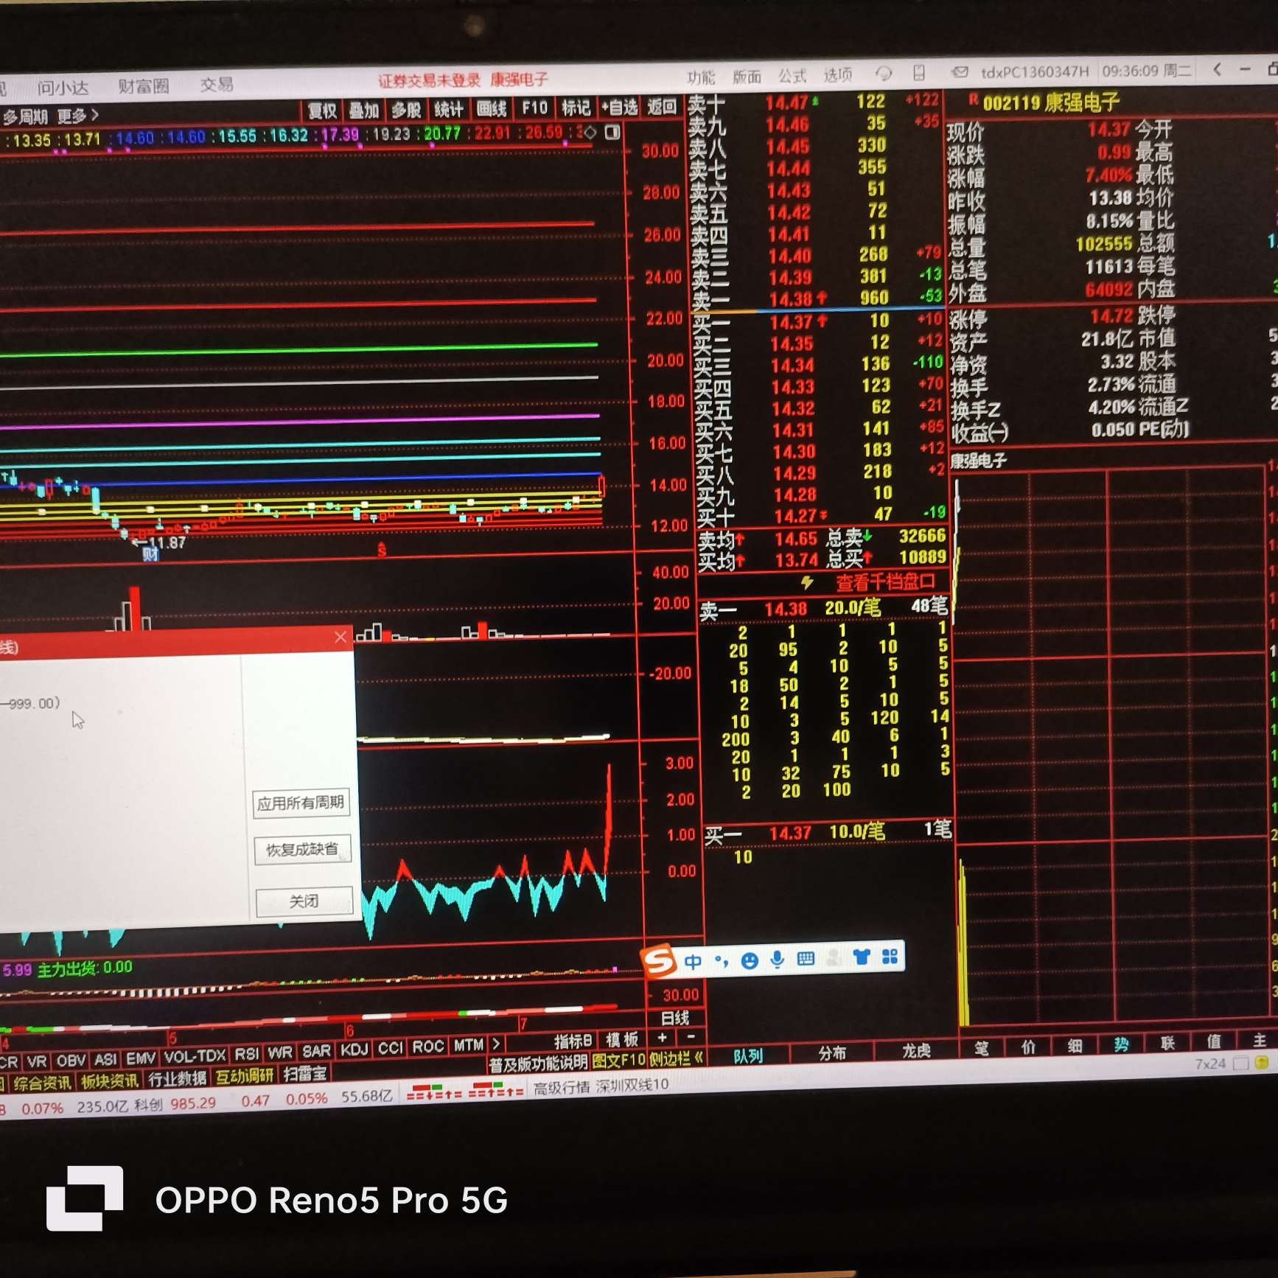Viewport: 1278px width, 1278px height.
Task: Open the 模板 dropdown
Action: (x=622, y=1039)
